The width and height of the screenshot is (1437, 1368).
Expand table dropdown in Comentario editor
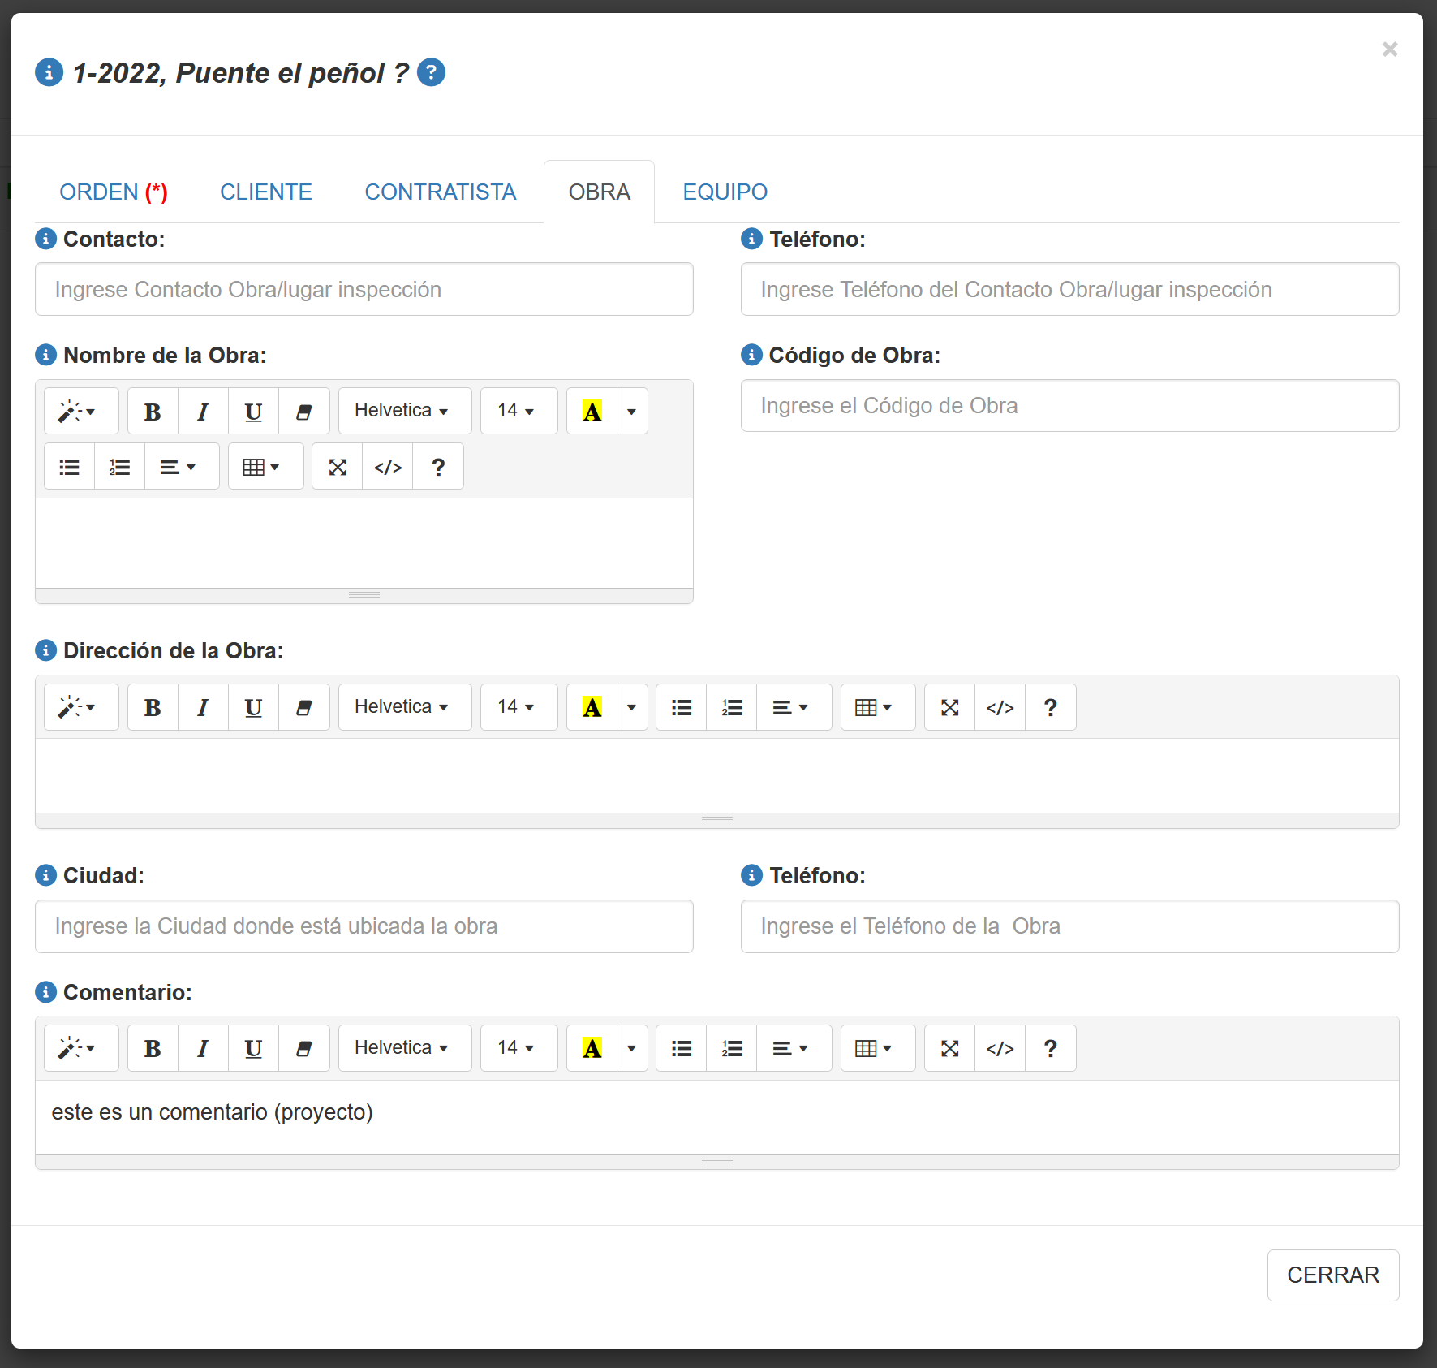tap(875, 1049)
